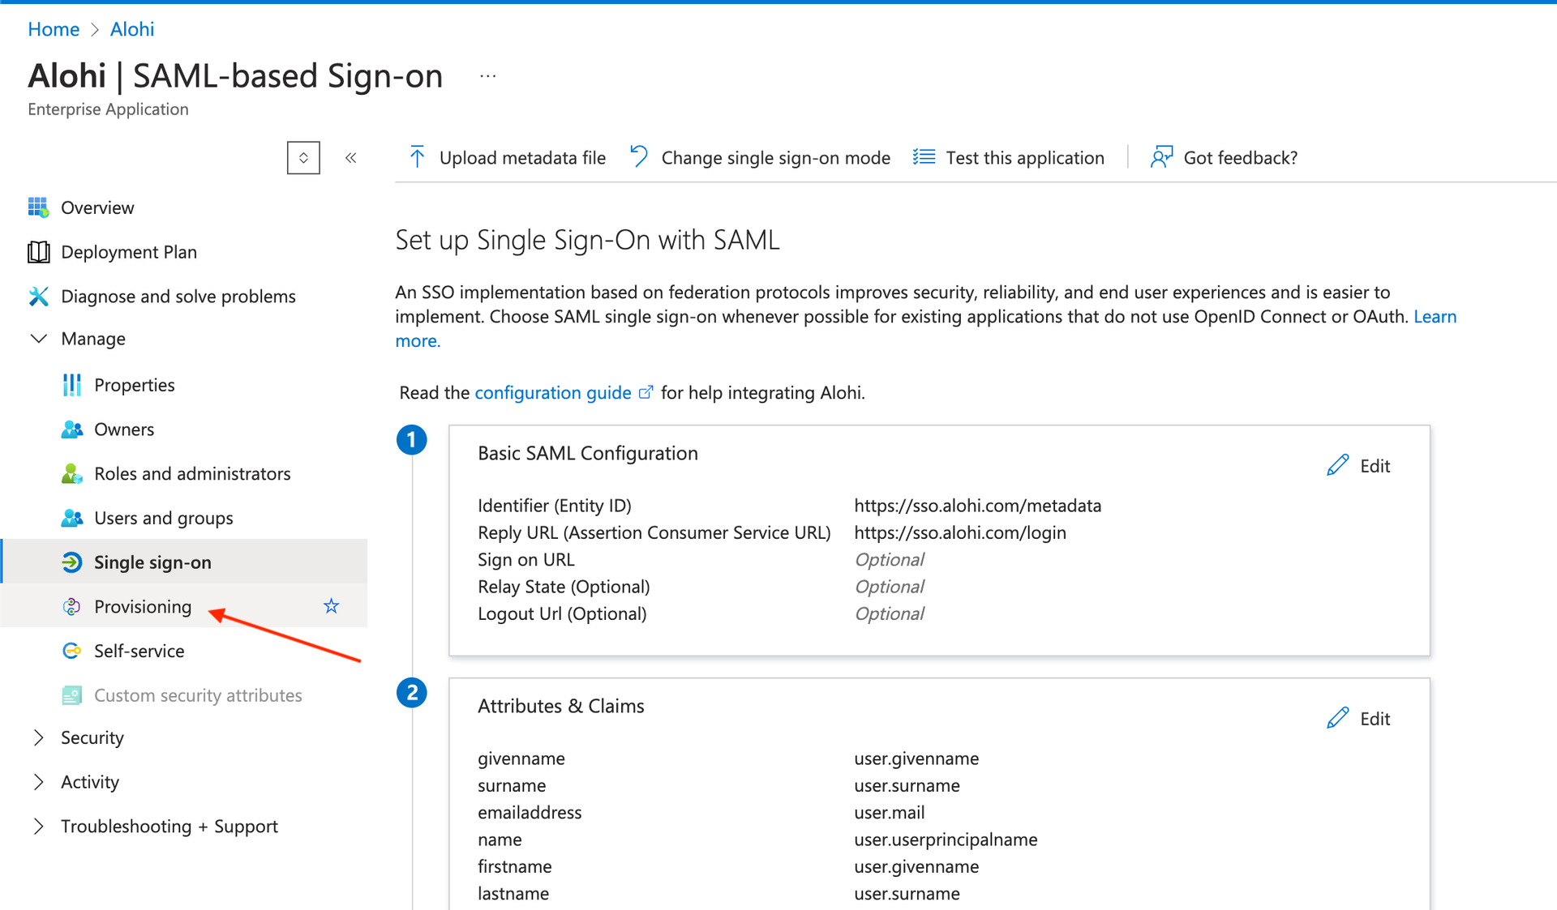Click the Identifier URL https://sso.alohi.com/metadata
Screen dimensions: 1557x910
pos(977,506)
